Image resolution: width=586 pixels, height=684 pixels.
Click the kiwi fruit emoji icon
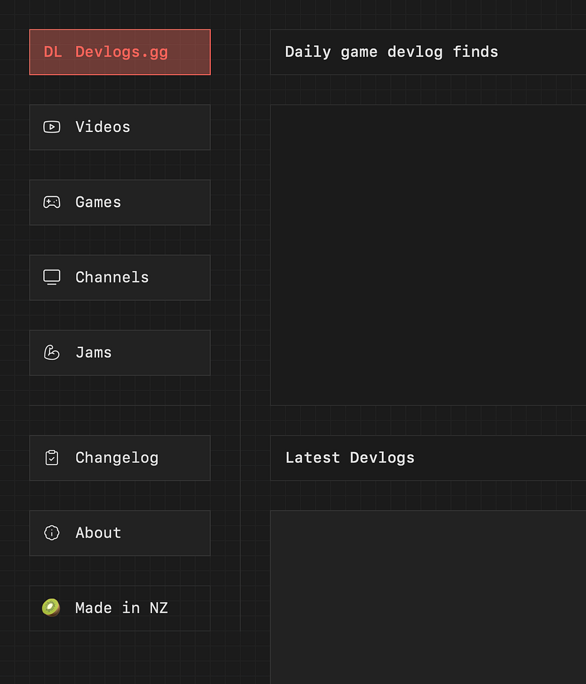[51, 607]
